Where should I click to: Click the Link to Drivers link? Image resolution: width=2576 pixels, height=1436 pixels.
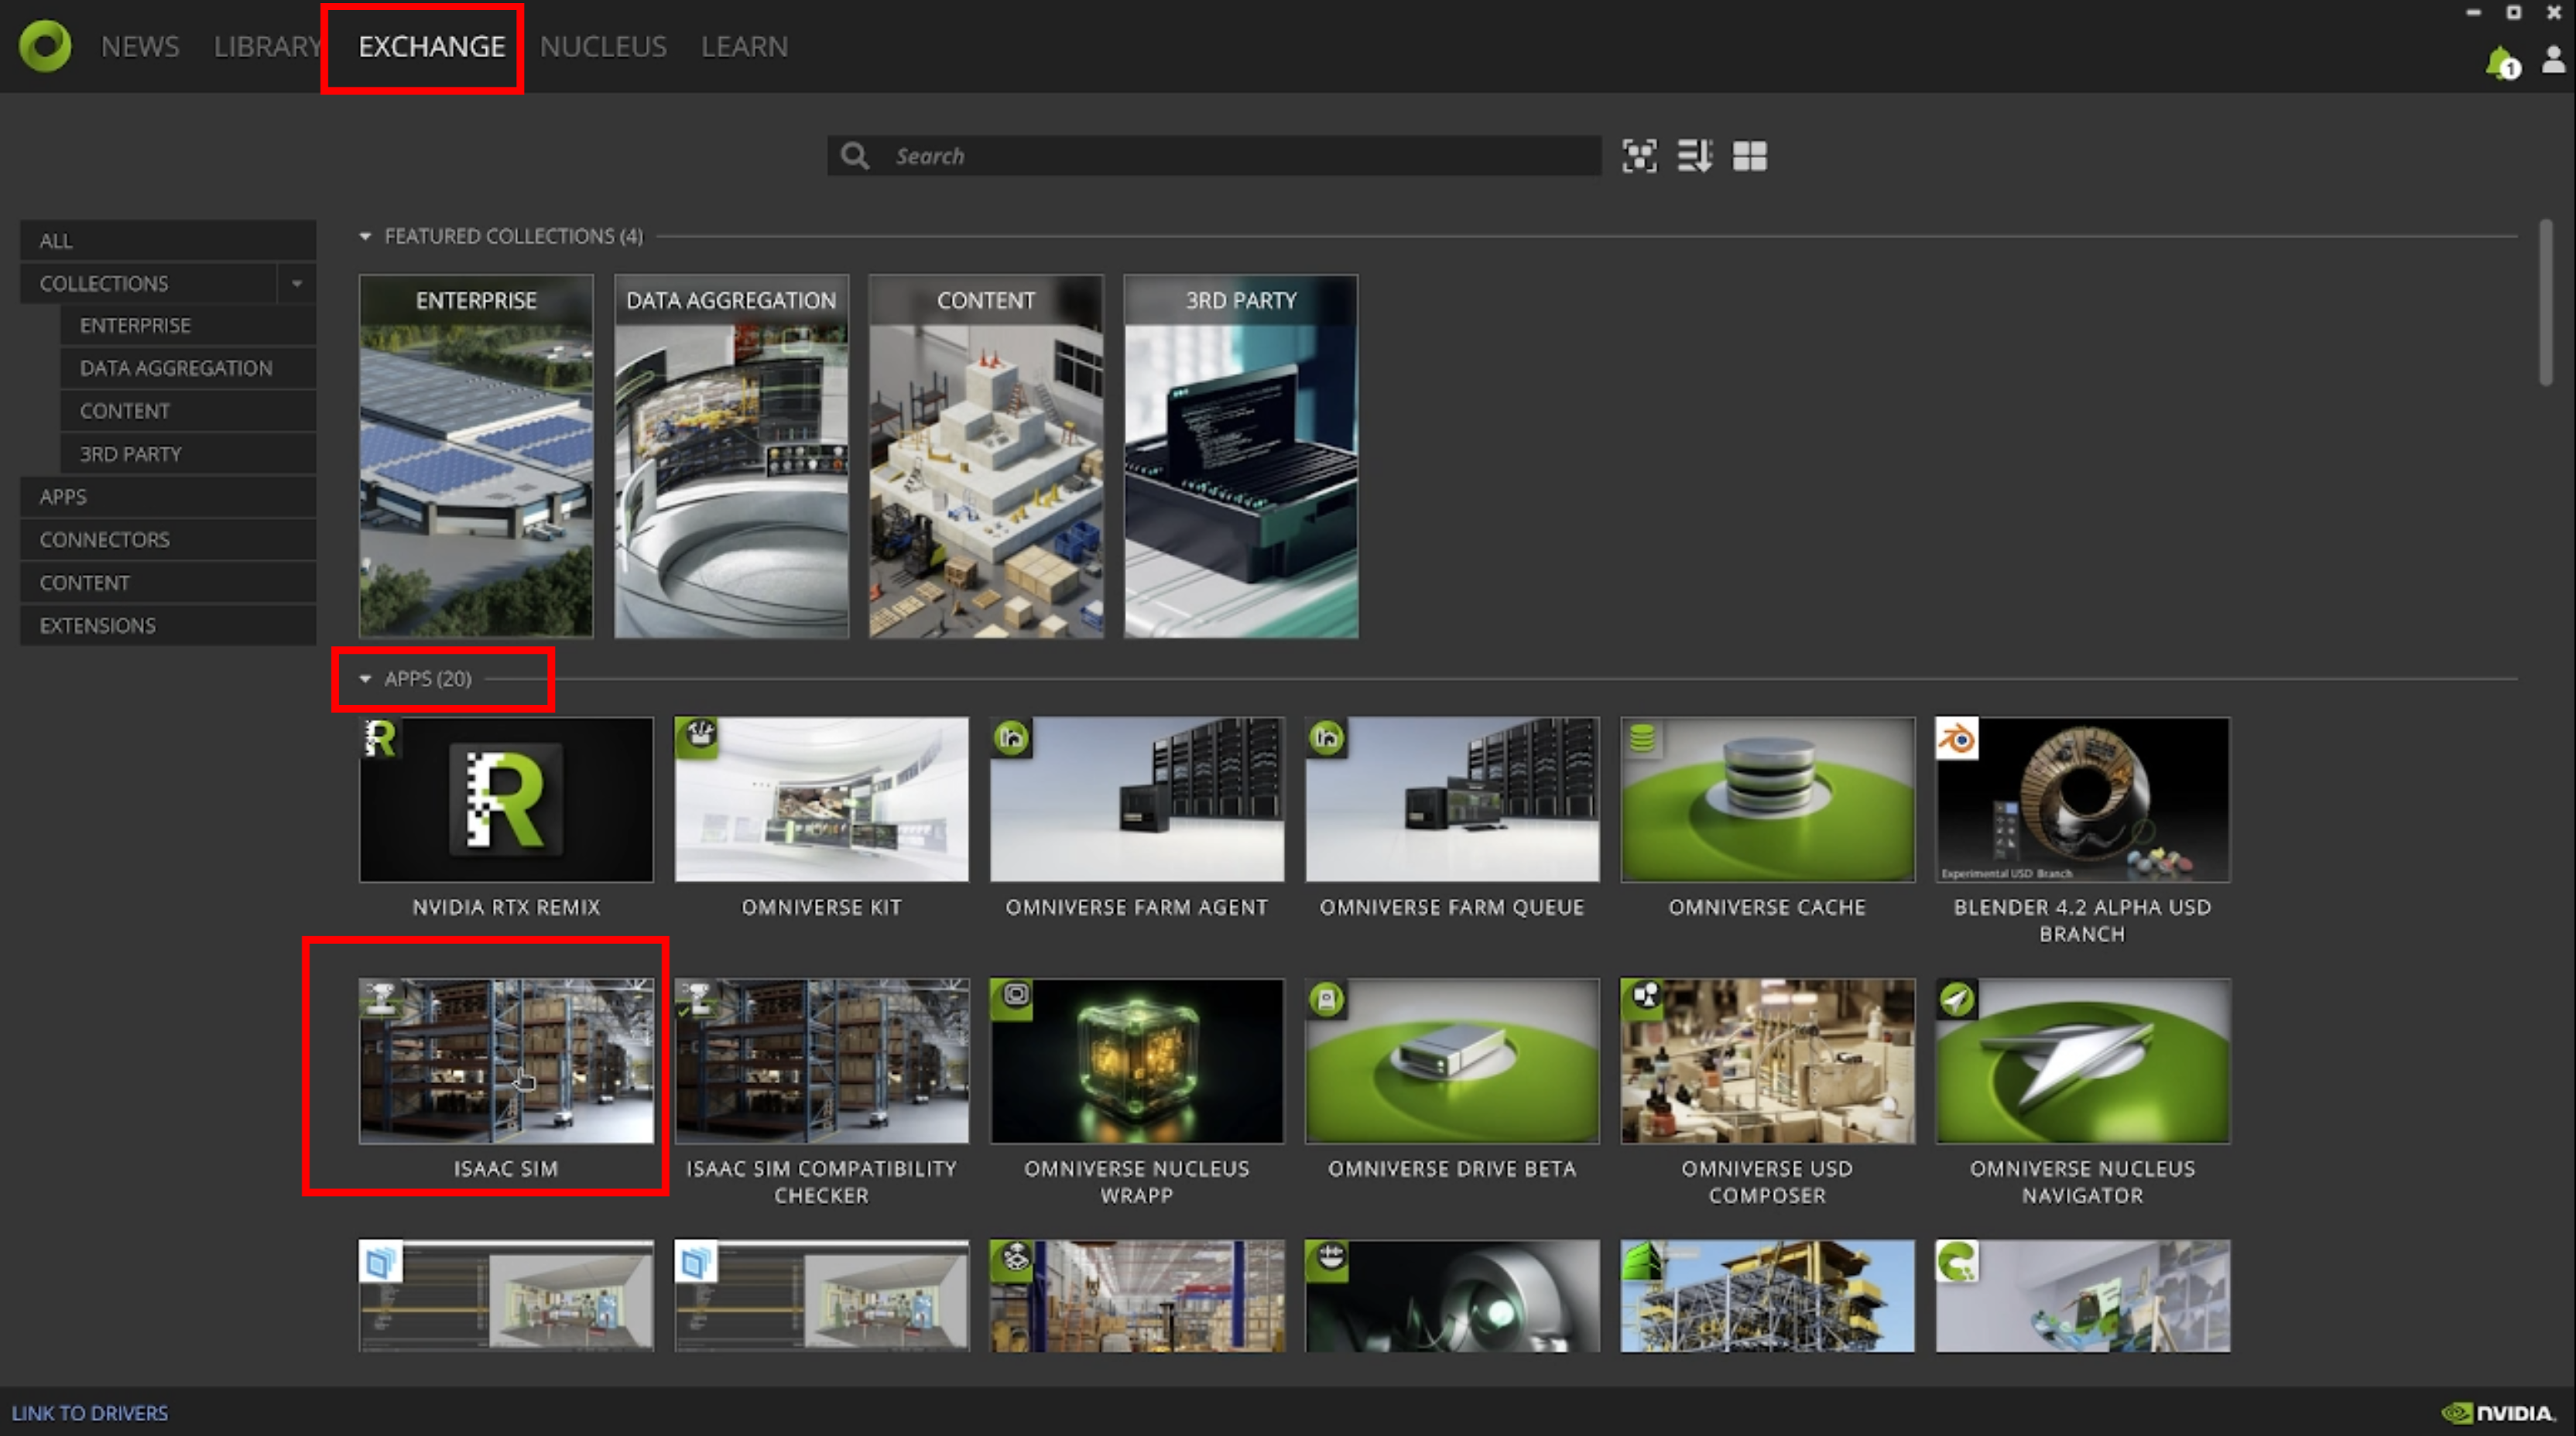click(x=90, y=1413)
